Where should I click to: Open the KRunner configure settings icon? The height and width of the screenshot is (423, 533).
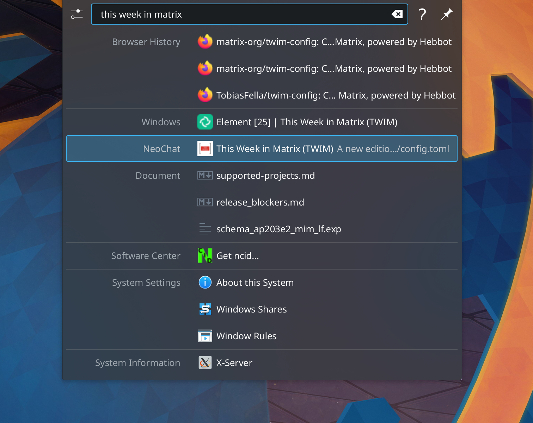pos(76,14)
